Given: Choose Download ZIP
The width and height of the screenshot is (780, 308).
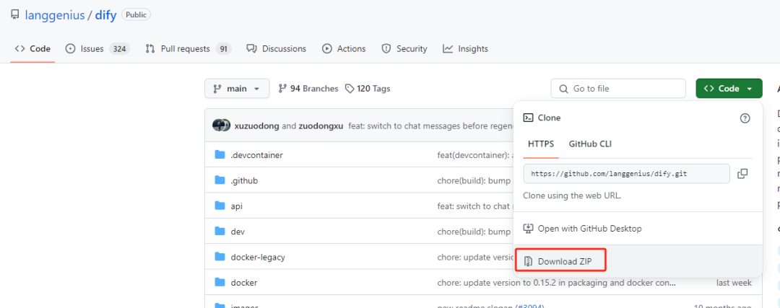Looking at the screenshot, I should [x=638, y=261].
